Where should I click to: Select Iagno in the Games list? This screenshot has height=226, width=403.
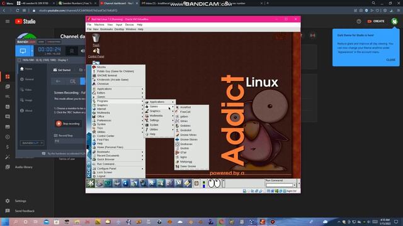point(191,157)
